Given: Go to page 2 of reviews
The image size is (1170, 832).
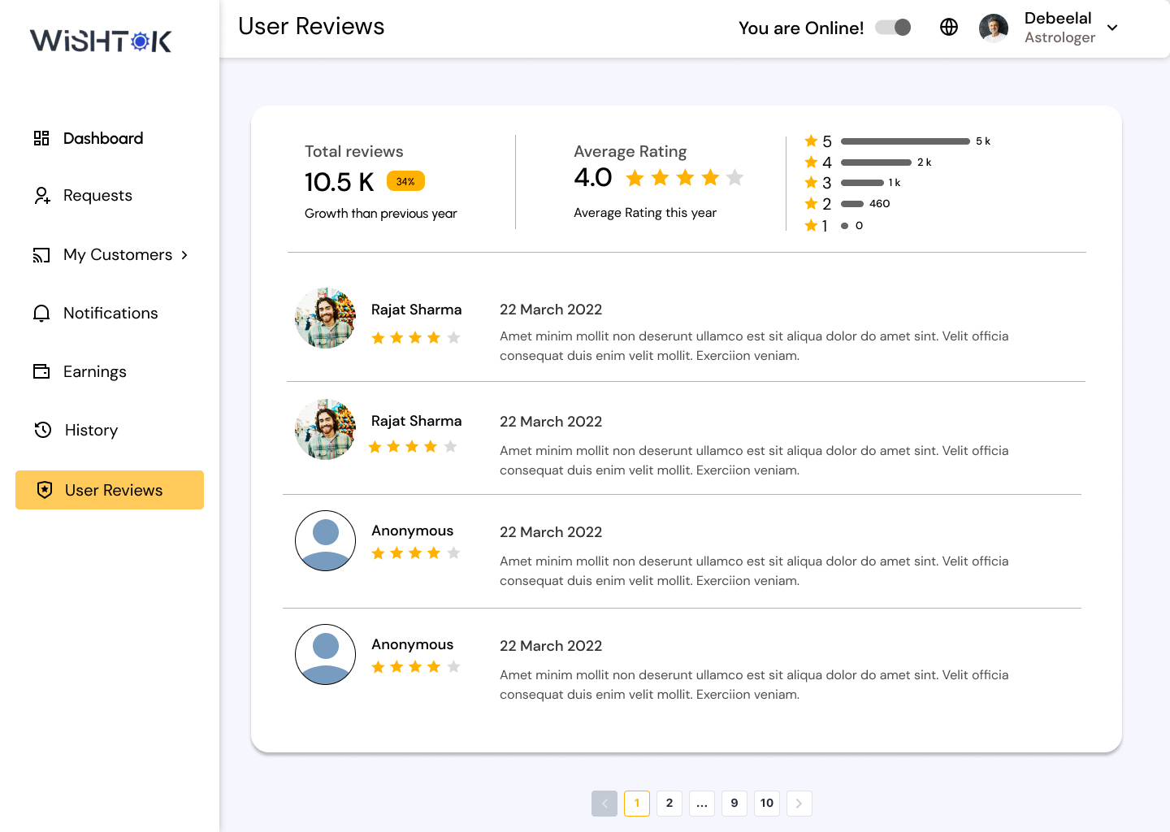Looking at the screenshot, I should 669,804.
